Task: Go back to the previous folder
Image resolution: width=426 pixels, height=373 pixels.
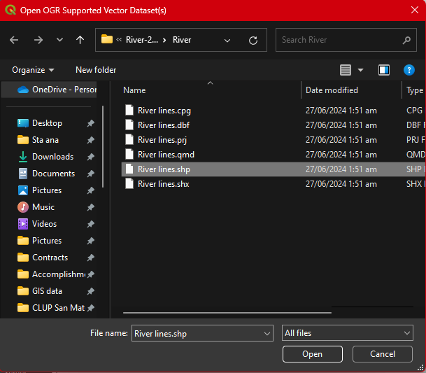Action: [x=14, y=40]
